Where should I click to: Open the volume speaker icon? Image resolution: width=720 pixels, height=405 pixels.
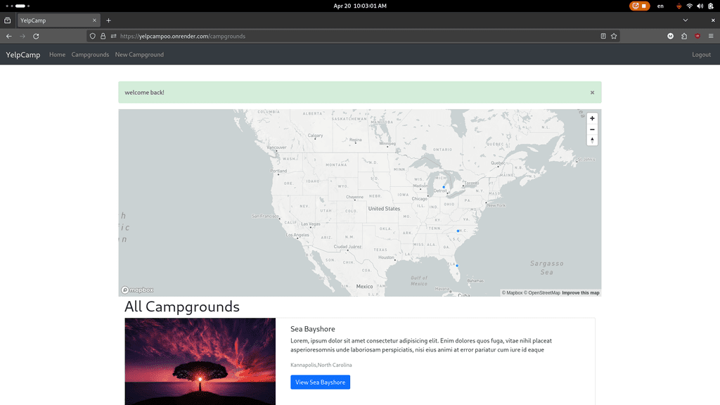coord(700,6)
